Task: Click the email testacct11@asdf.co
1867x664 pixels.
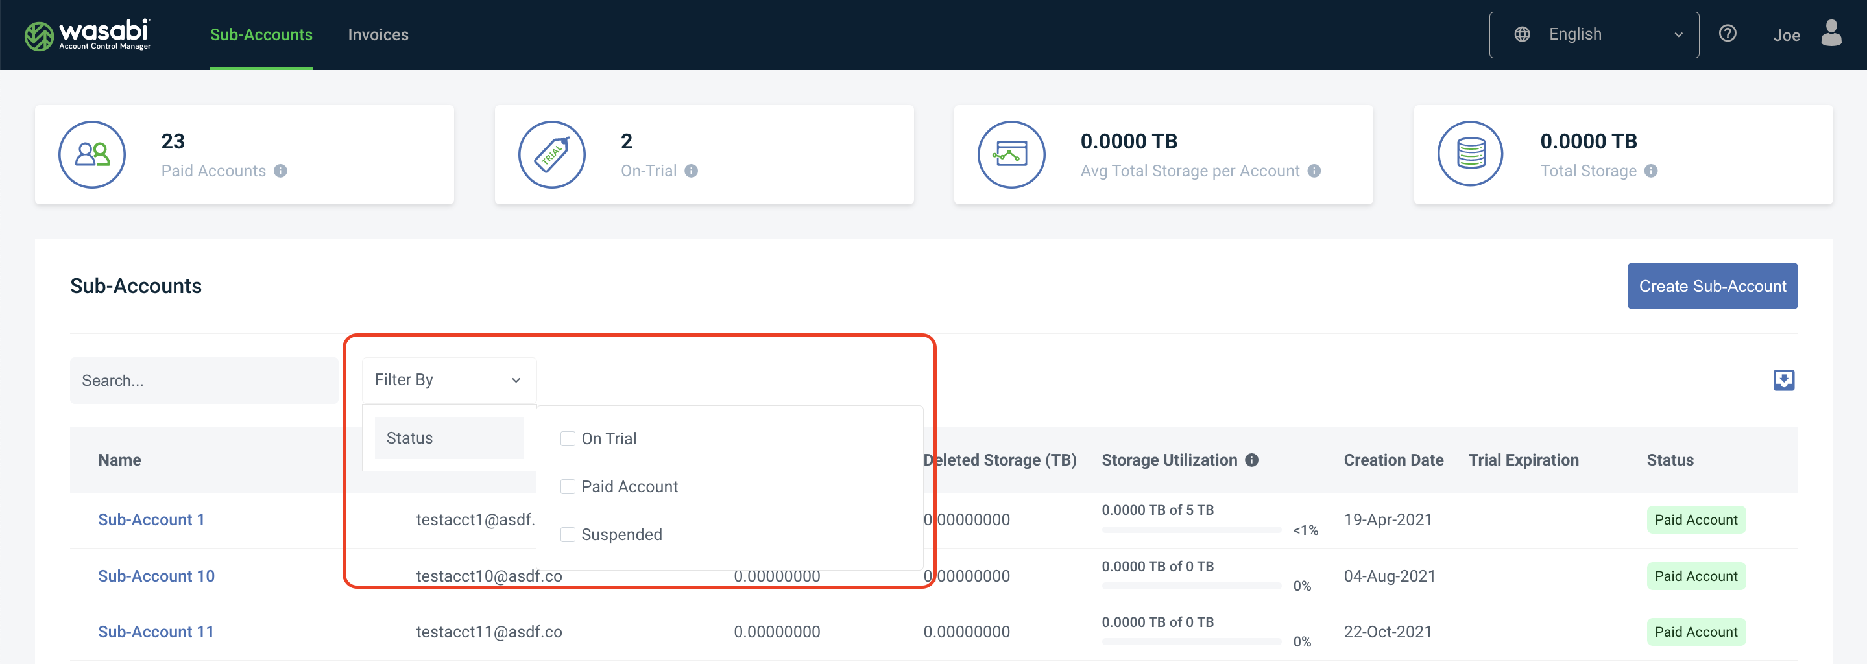Action: click(x=488, y=632)
